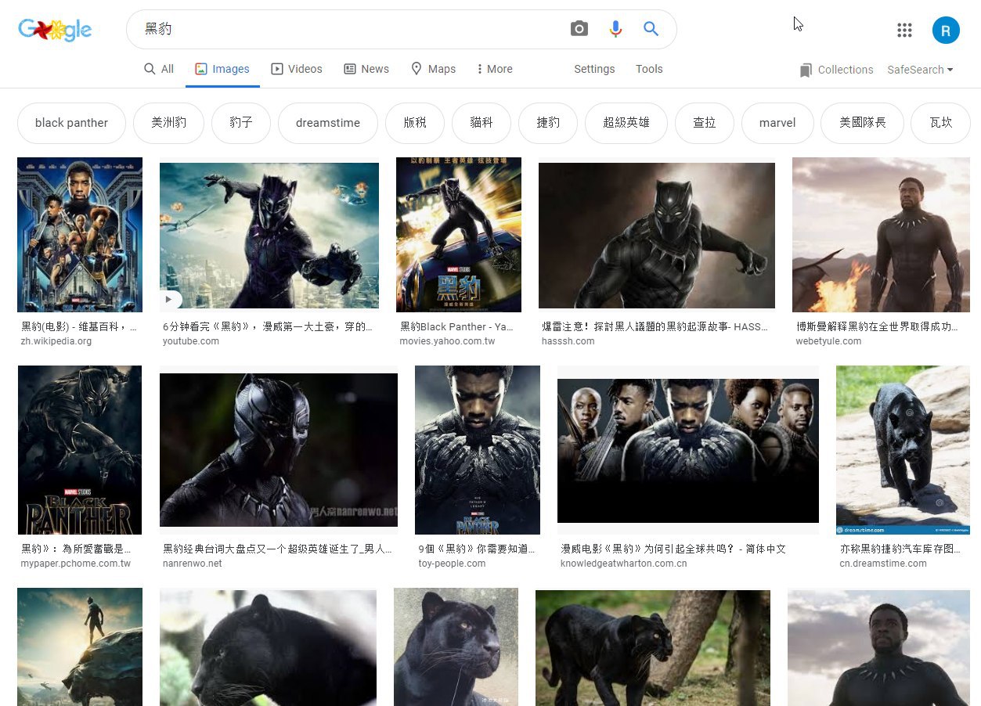Screen dimensions: 981x706
Task: Open the mypaper.pchome.com.tw poster thumbnail
Action: [x=80, y=450]
